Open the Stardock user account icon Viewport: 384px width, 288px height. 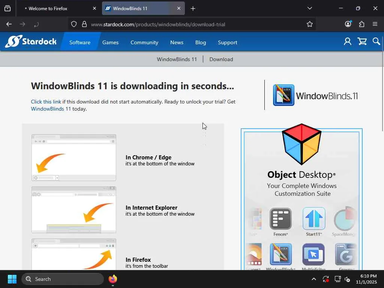coord(347,41)
